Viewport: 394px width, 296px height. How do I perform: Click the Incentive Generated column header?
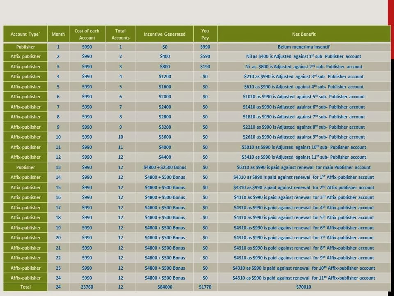165,34
